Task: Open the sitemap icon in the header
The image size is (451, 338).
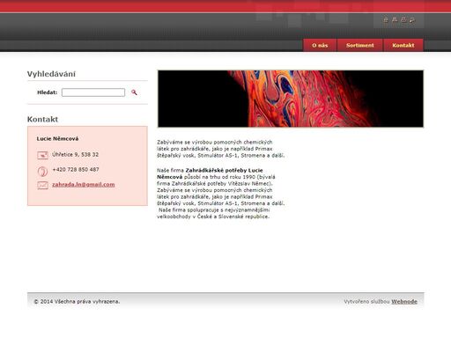Action: 395,19
